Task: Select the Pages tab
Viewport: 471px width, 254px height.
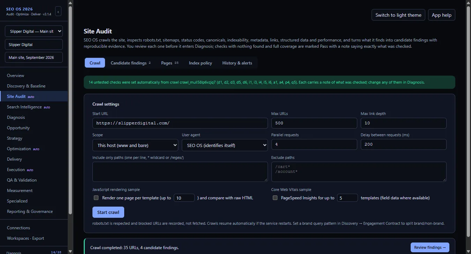Action: [170, 63]
